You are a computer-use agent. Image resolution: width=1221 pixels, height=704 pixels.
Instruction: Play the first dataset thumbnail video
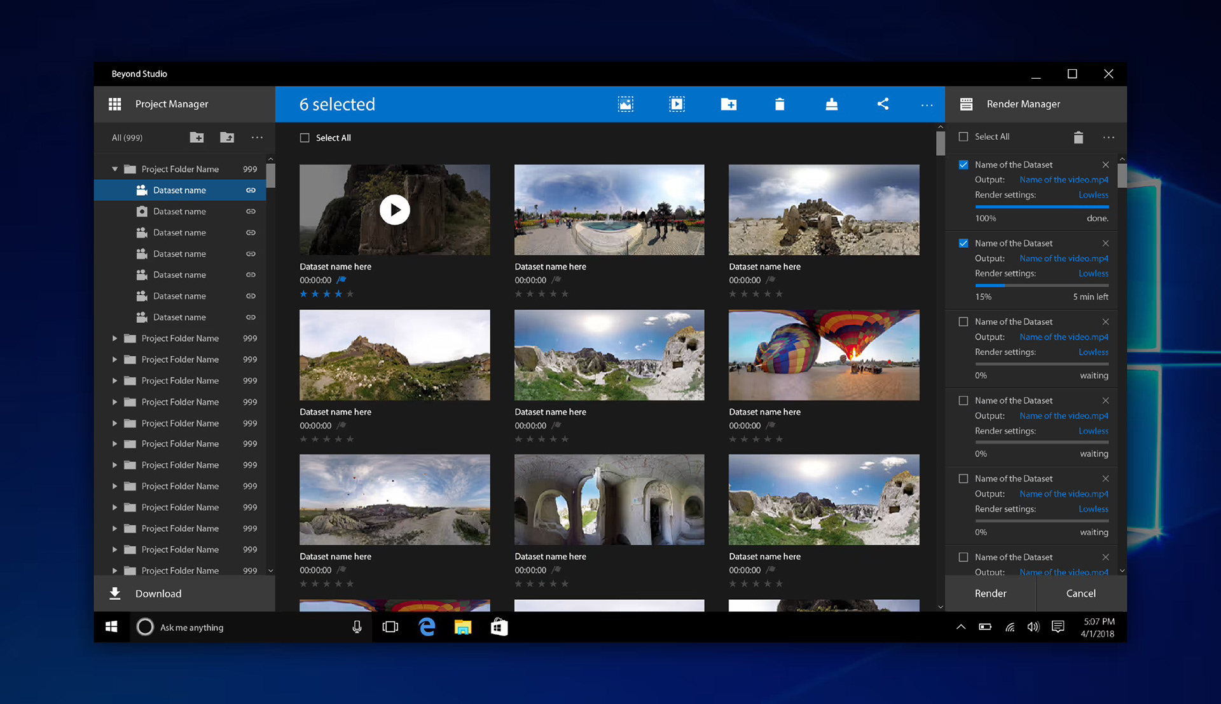pyautogui.click(x=394, y=210)
